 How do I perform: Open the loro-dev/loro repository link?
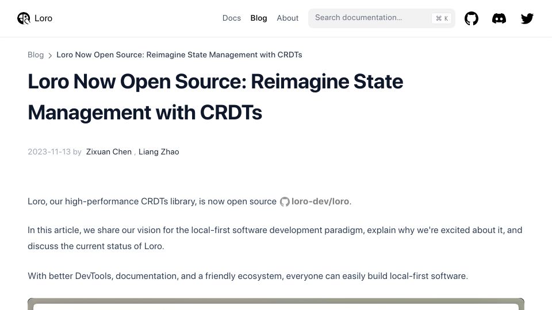coord(320,201)
